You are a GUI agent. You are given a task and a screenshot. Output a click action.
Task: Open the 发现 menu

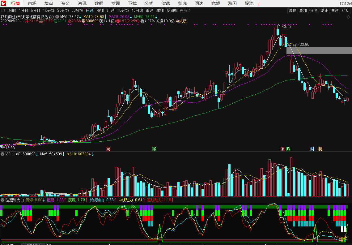click(116, 3)
